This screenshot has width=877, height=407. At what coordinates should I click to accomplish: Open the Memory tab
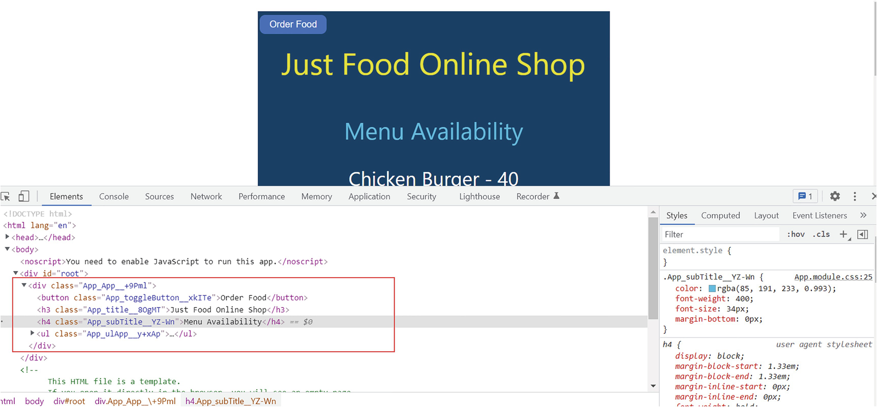point(316,196)
